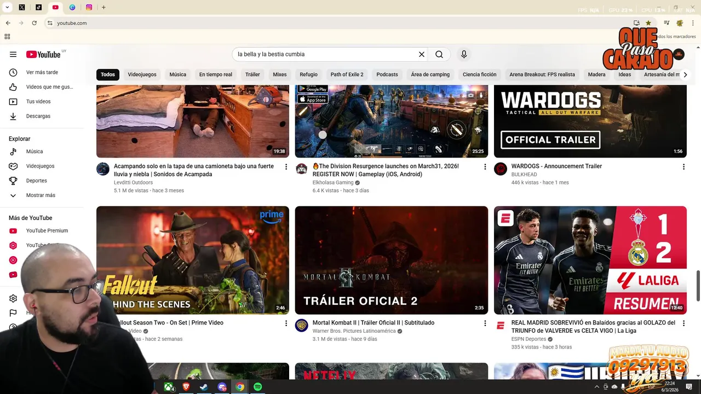Open the YouTube hamburger guide menu
The image size is (701, 394).
pyautogui.click(x=13, y=54)
